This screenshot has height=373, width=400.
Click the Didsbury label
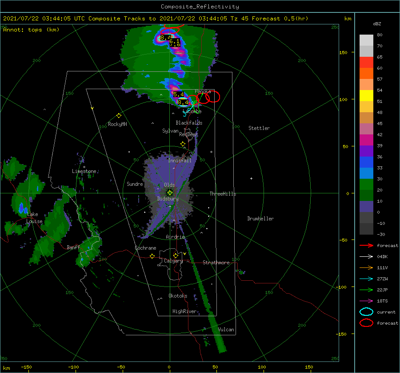(168, 199)
